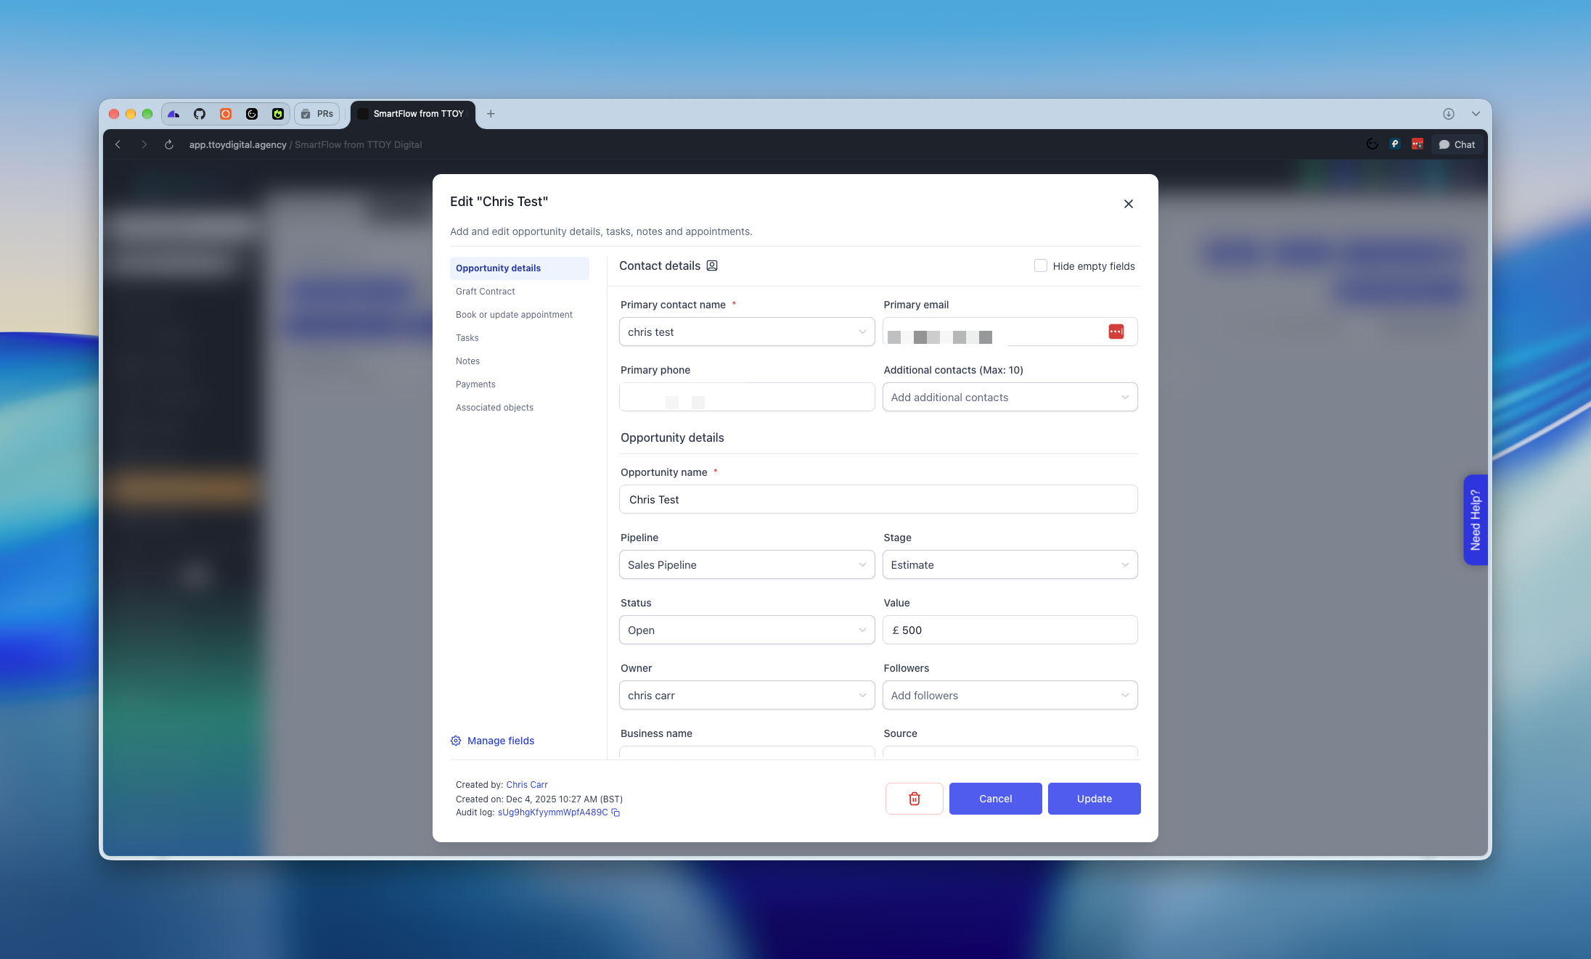This screenshot has width=1591, height=959.
Task: Click the Value £ 500 field
Action: pos(1010,630)
